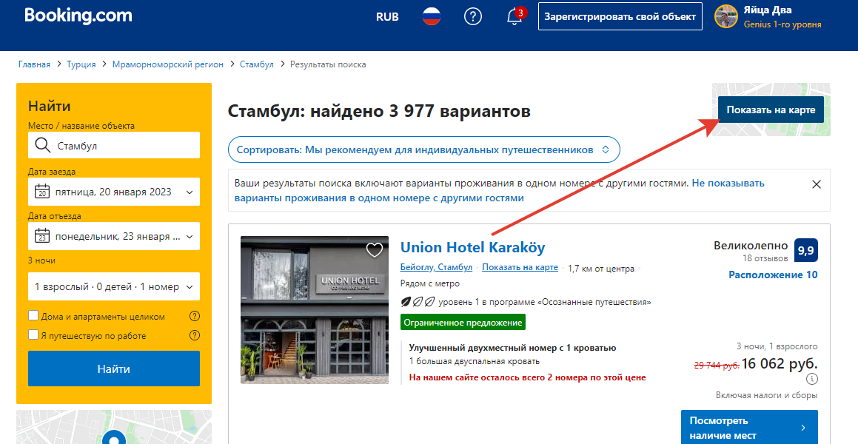858x444 pixels.
Task: Click Показать на карте button at top right
Action: (x=771, y=110)
